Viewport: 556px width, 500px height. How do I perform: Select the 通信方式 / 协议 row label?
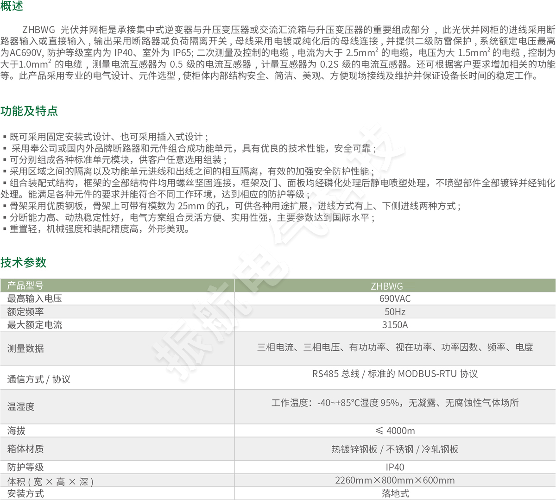39,379
